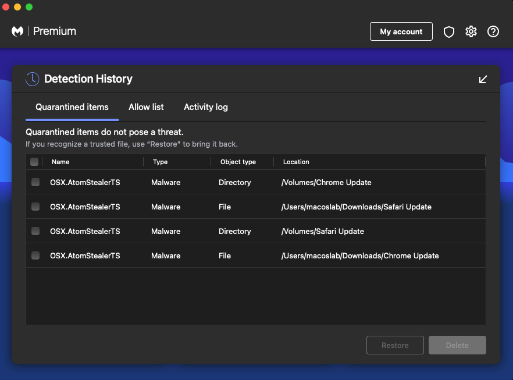513x380 pixels.
Task: Sort by the Name column header
Action: click(x=60, y=162)
